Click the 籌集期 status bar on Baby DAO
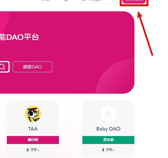The height and width of the screenshot is (158, 168). [x=108, y=140]
